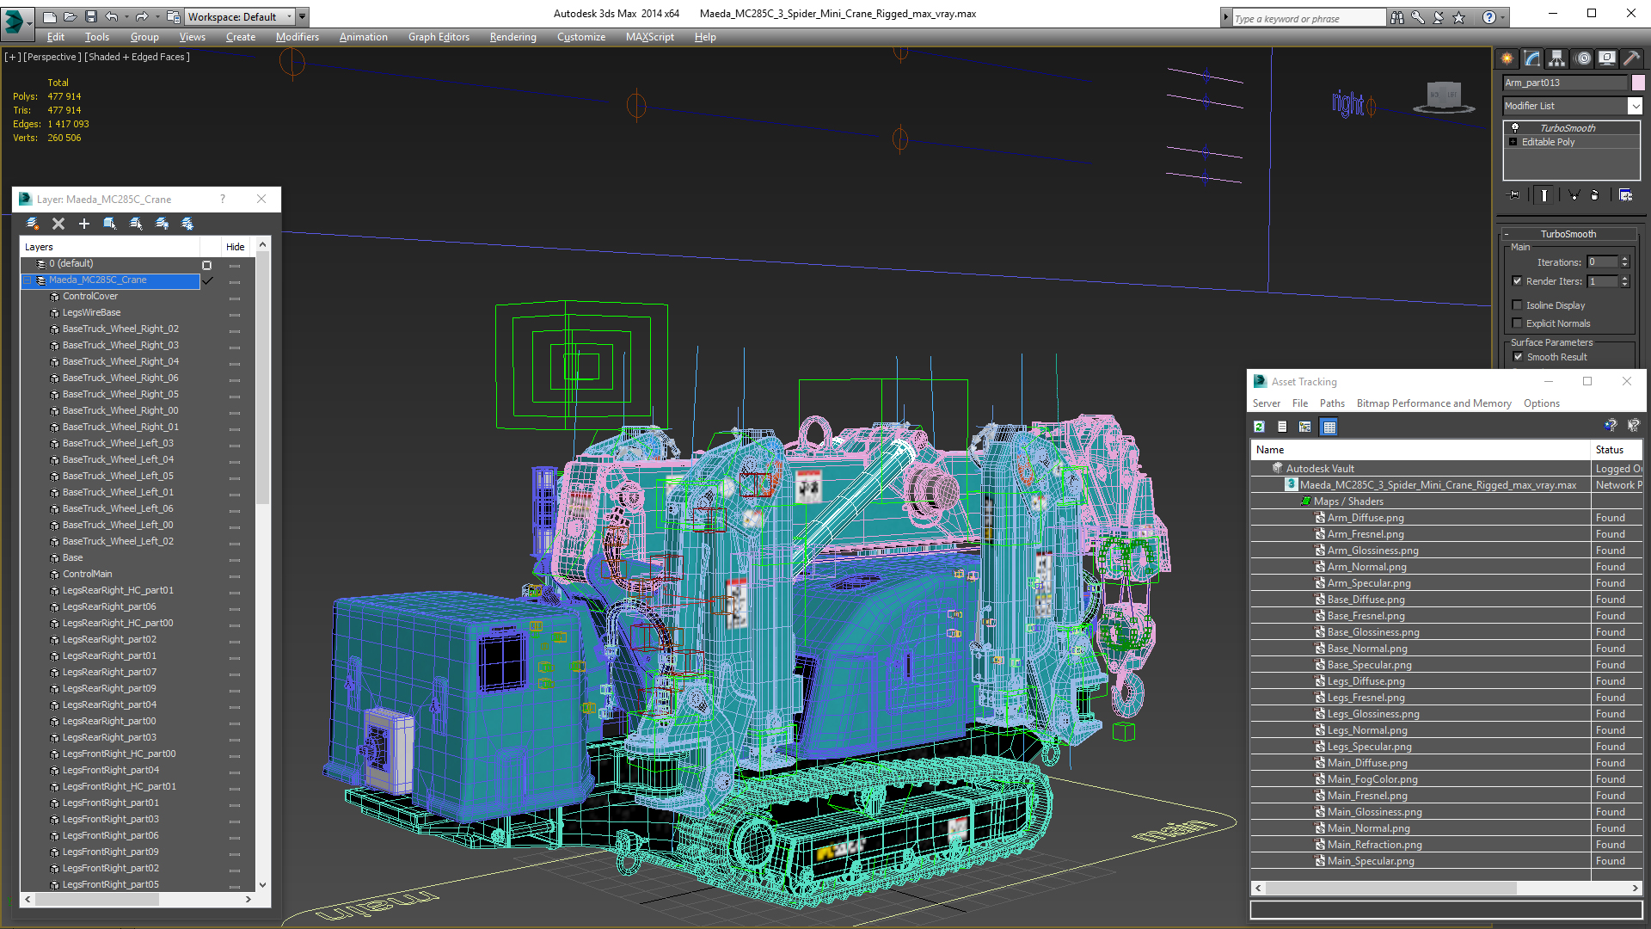
Task: Expand the Editable Poly plus sign
Action: click(x=1513, y=142)
